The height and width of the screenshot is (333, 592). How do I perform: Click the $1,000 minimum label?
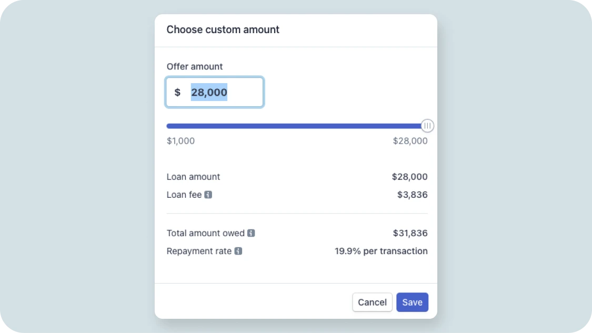click(180, 140)
